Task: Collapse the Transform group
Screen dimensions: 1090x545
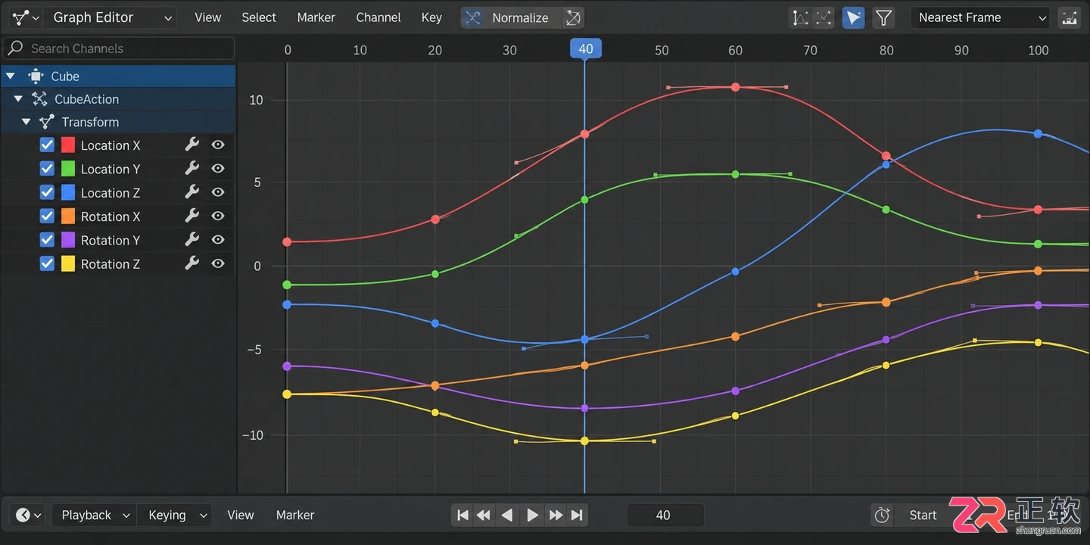Action: (26, 122)
